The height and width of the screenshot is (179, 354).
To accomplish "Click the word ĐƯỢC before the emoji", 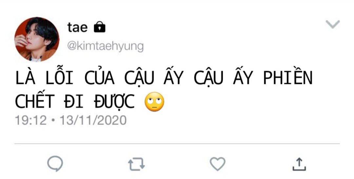I will [x=114, y=101].
